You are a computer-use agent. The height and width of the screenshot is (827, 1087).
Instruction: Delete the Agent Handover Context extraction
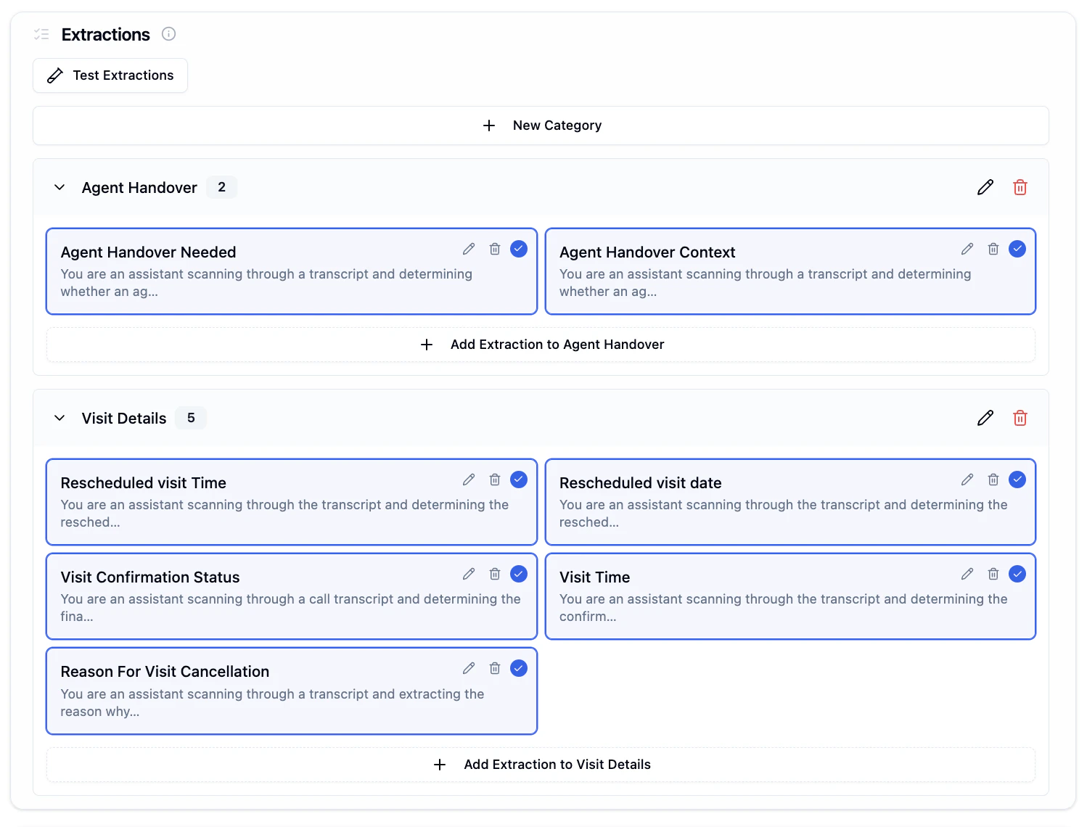993,249
